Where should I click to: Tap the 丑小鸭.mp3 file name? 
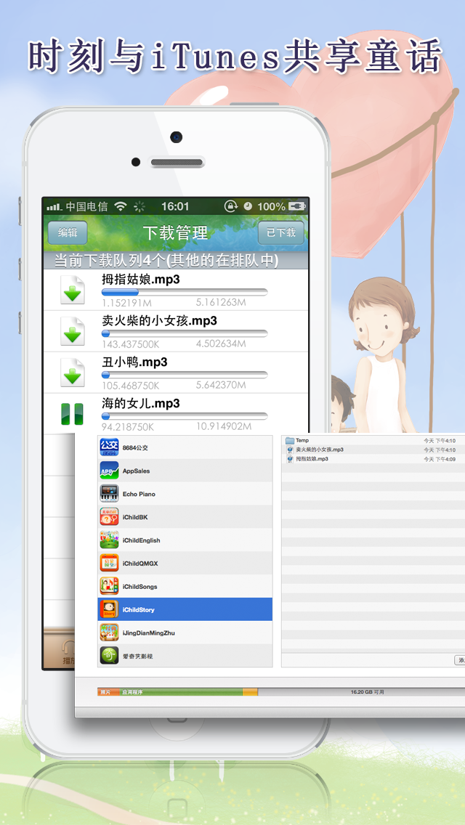pos(135,362)
